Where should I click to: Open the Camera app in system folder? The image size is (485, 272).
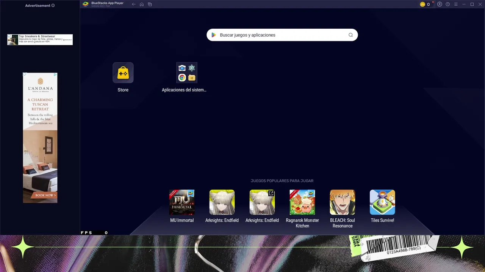[x=182, y=68]
